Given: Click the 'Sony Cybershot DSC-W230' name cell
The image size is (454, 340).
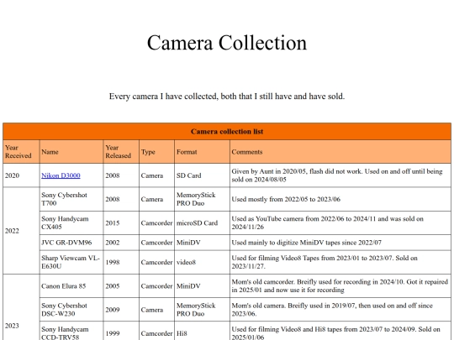Looking at the screenshot, I should pyautogui.click(x=71, y=310).
